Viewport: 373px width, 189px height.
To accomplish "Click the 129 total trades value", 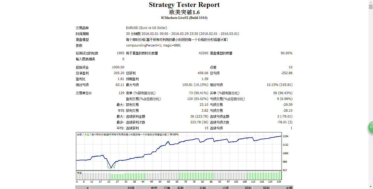I will [x=121, y=93].
